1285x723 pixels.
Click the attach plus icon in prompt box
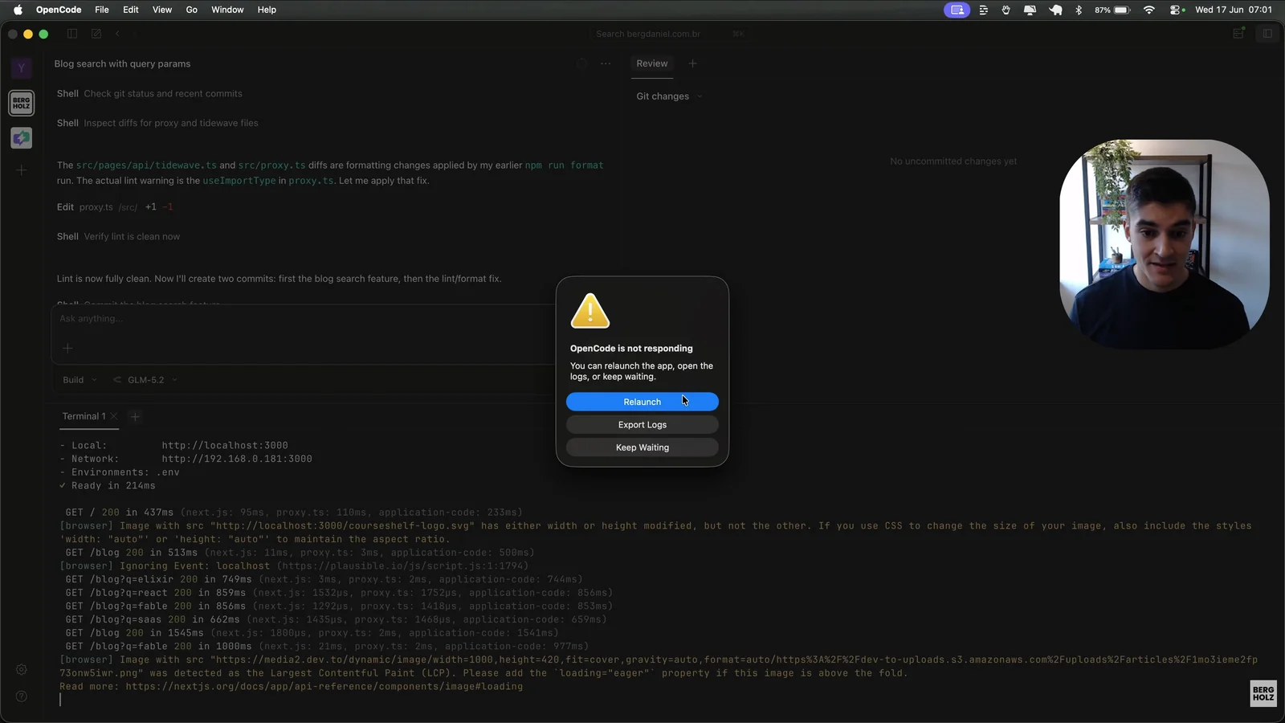click(67, 348)
